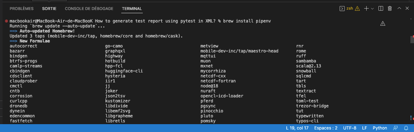Click 'netcdf-fortran' formula name
The height and width of the screenshot is (132, 414).
point(218,81)
